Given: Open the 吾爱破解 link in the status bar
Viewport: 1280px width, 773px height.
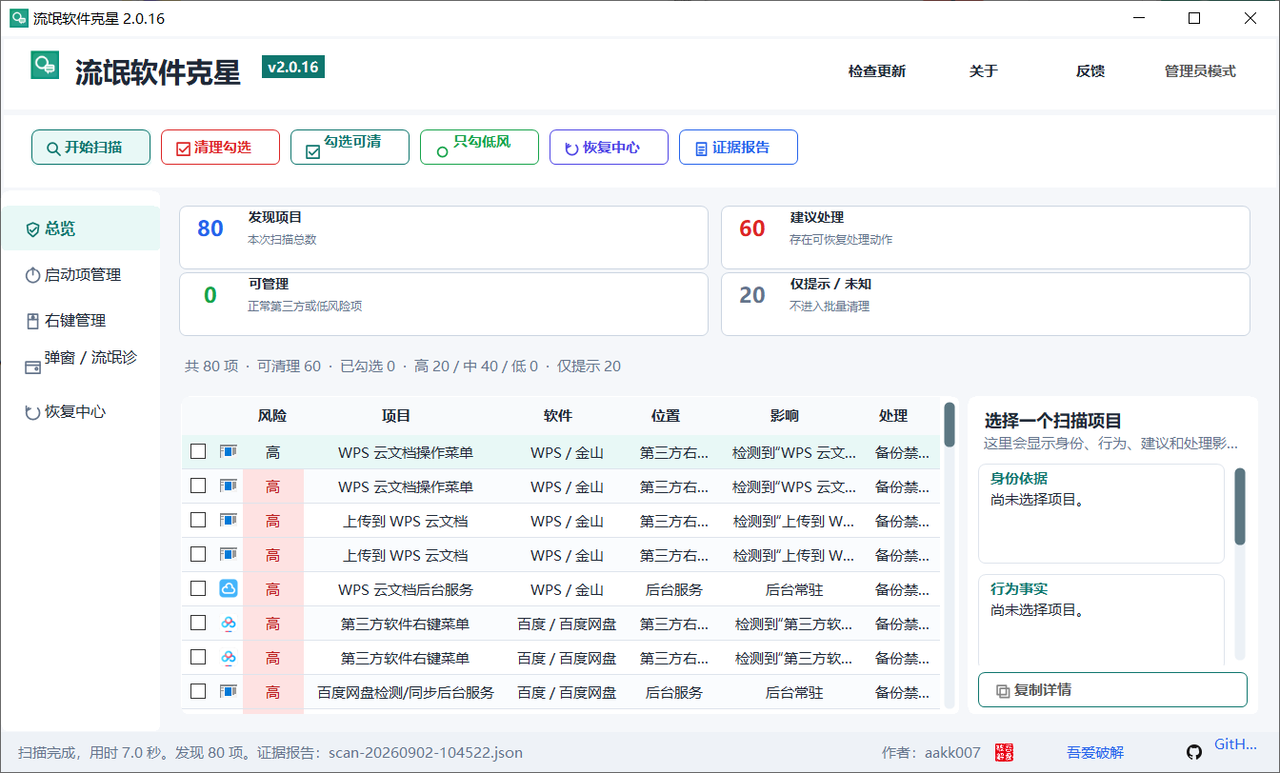Looking at the screenshot, I should [x=1095, y=752].
